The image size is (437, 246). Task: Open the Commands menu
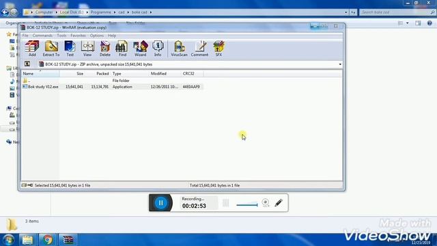[x=42, y=36]
